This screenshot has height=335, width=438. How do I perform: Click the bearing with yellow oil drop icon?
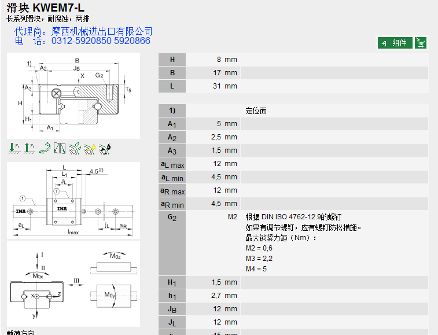[x=90, y=149]
